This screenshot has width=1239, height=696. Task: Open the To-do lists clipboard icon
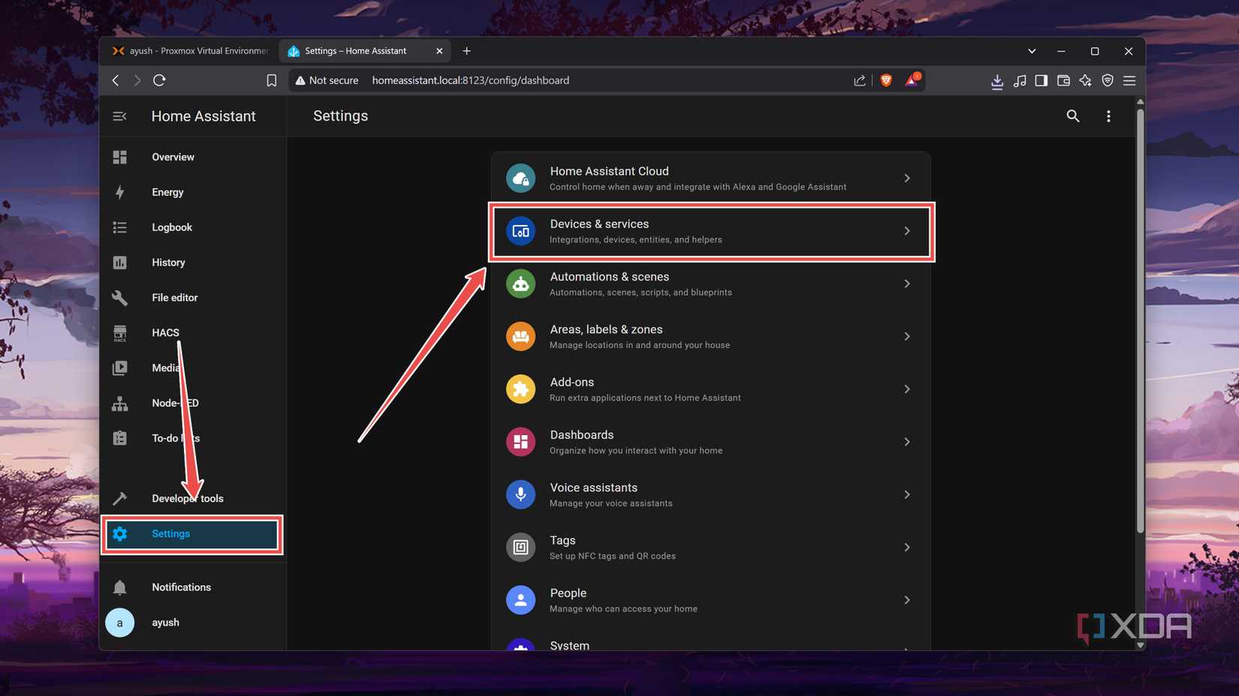119,438
